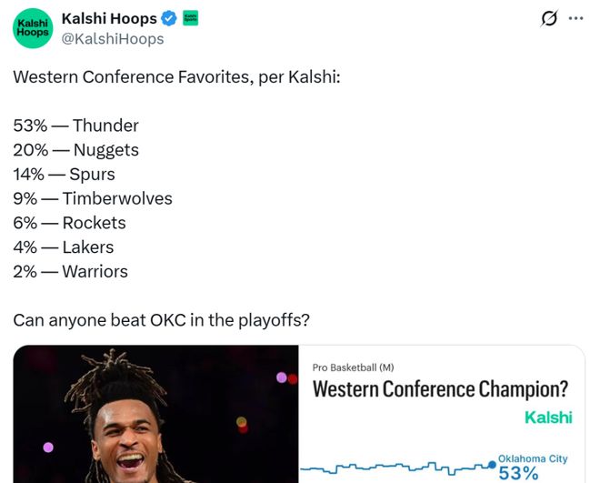Viewport: 600px width, 483px height.
Task: Open the smiling basketball player photo
Action: 155,415
